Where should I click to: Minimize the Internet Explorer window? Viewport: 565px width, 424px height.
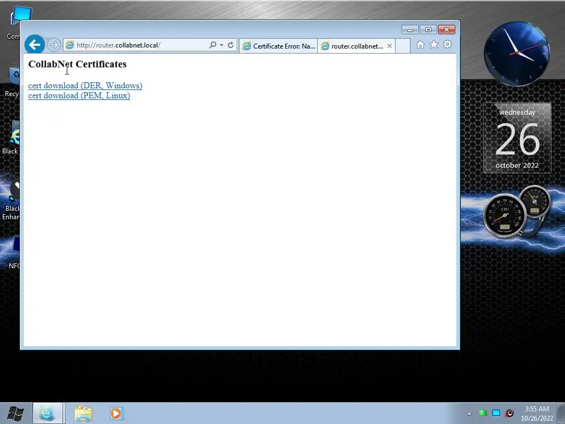tap(410, 30)
